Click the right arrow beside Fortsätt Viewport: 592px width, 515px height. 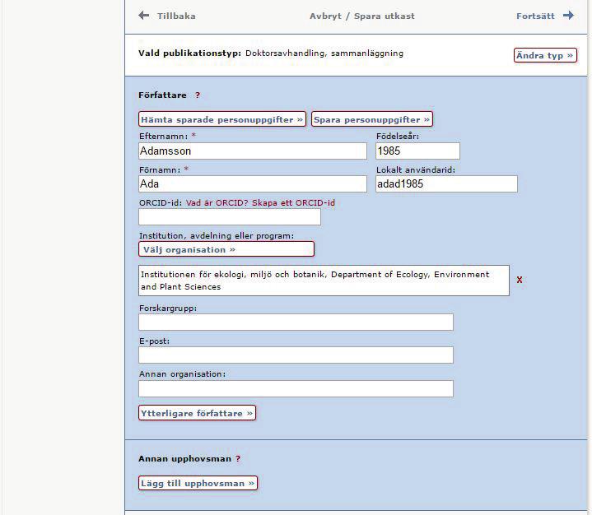569,16
